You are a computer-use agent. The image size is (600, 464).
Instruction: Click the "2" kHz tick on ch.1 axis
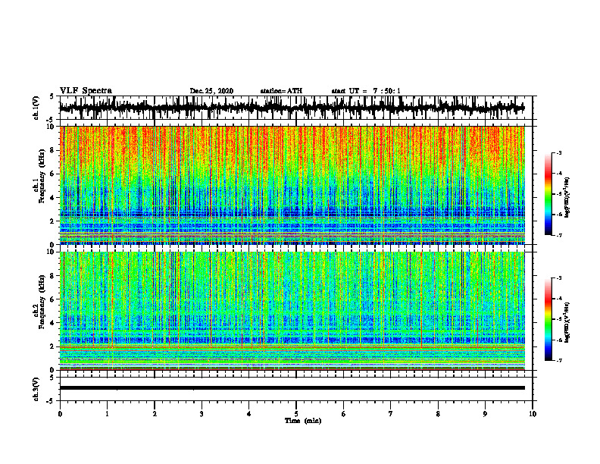click(x=52, y=221)
